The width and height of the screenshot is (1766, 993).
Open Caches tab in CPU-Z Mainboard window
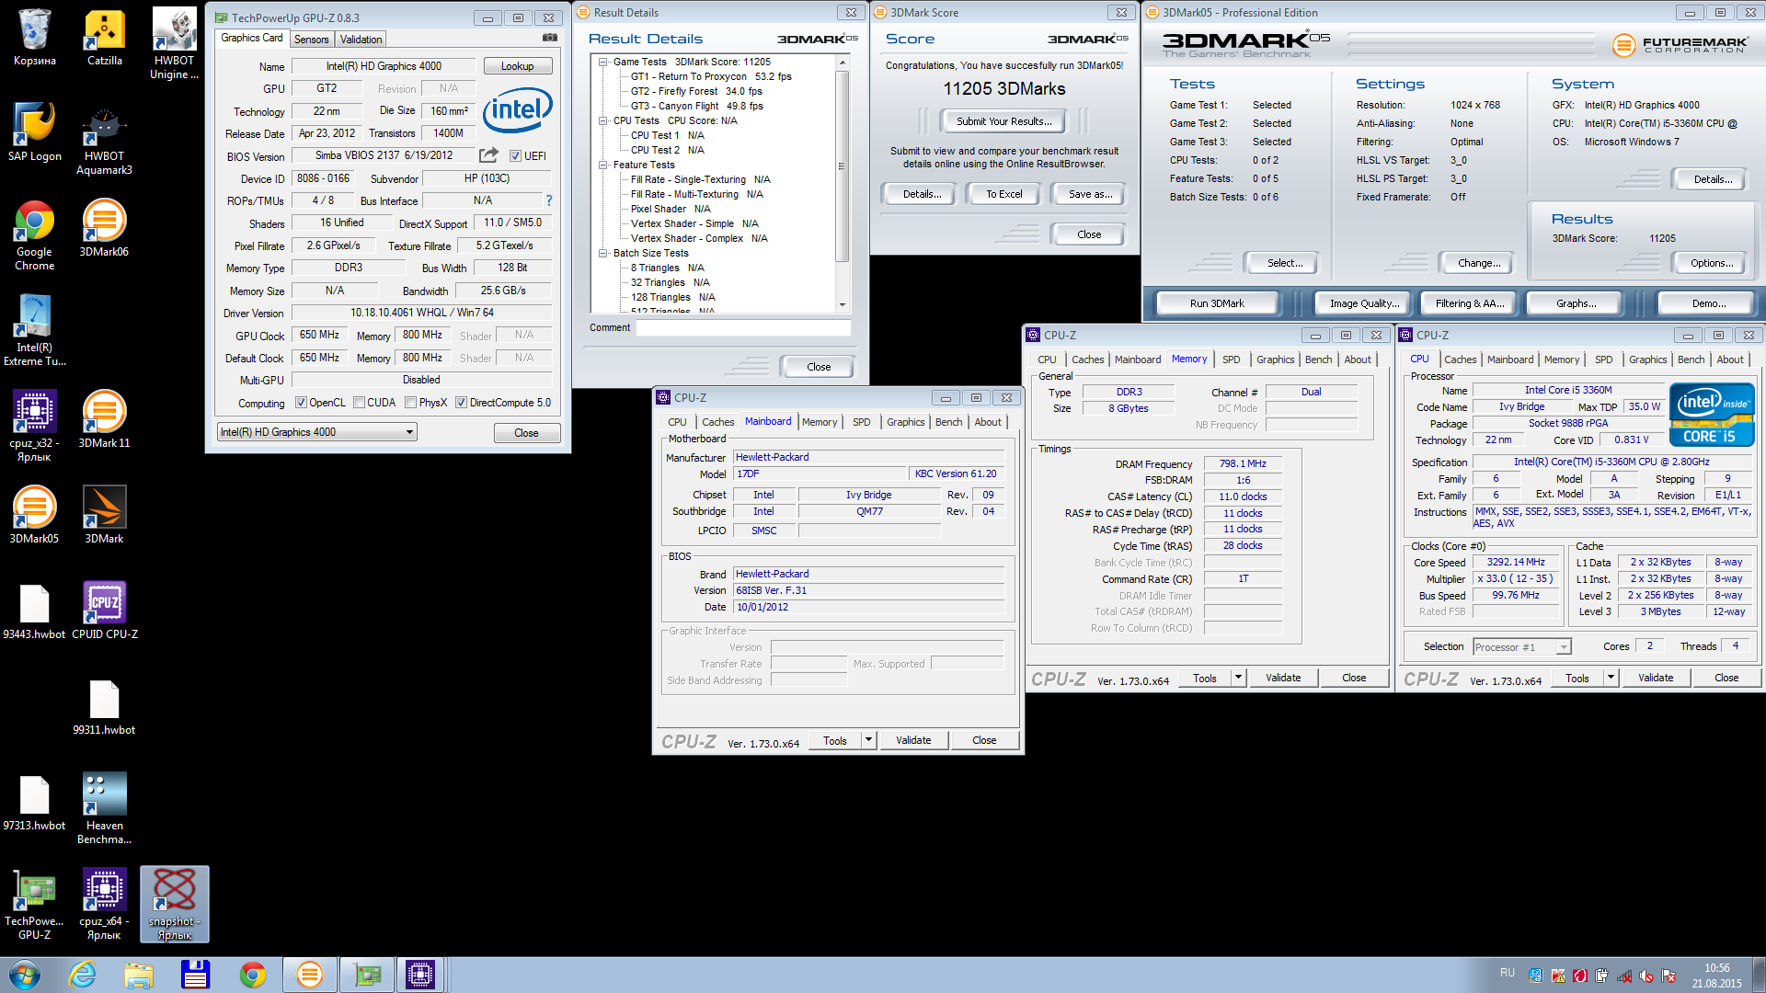717,422
